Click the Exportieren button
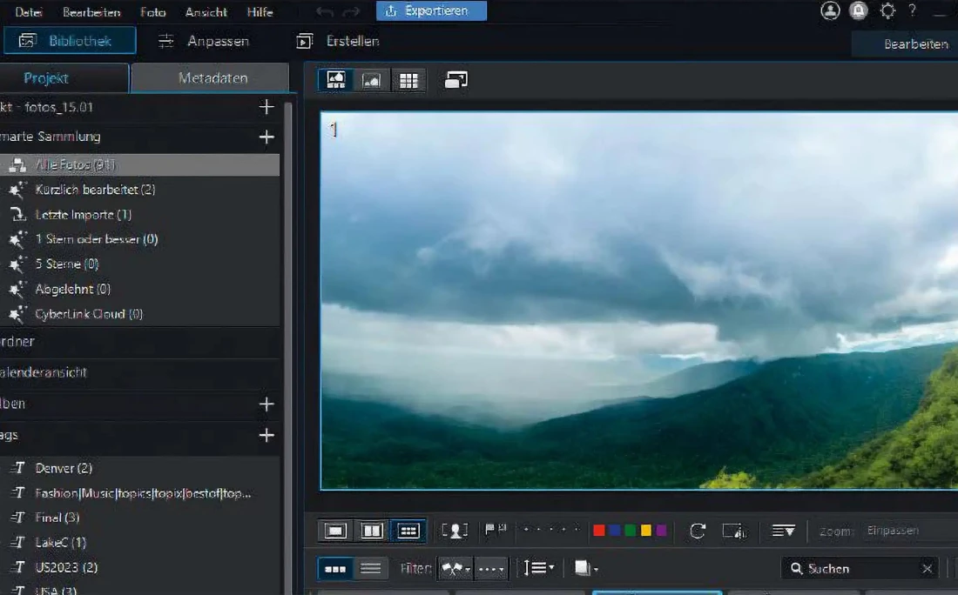This screenshot has width=958, height=595. point(431,11)
